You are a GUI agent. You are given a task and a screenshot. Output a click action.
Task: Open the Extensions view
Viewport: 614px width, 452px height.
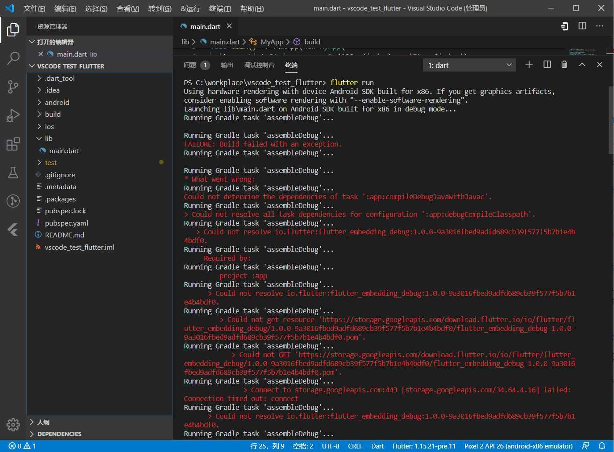pyautogui.click(x=13, y=144)
